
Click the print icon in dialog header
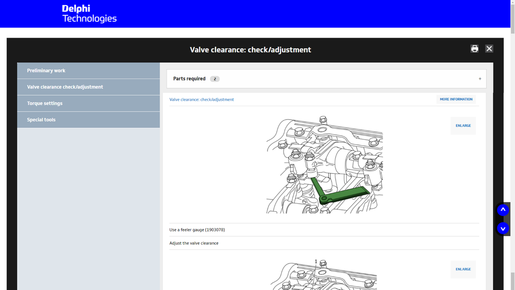click(x=474, y=49)
